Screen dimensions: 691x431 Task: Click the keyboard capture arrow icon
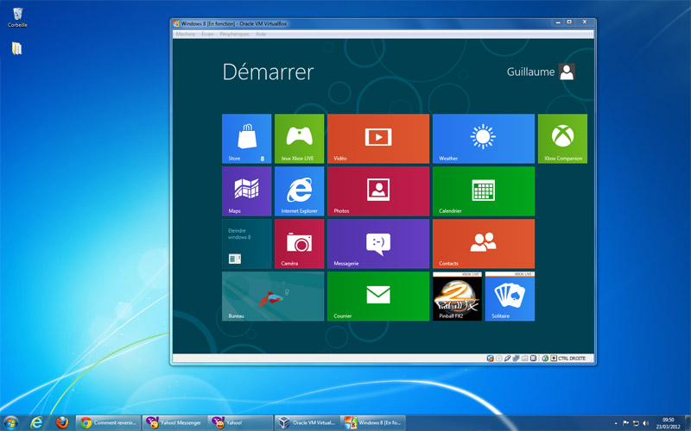point(554,359)
